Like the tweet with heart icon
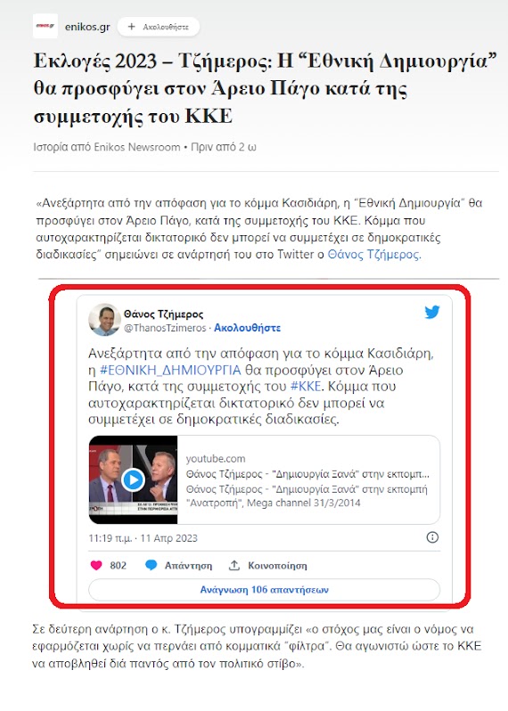The image size is (508, 711). (x=96, y=565)
